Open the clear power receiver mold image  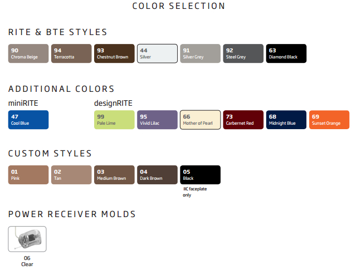point(27,239)
